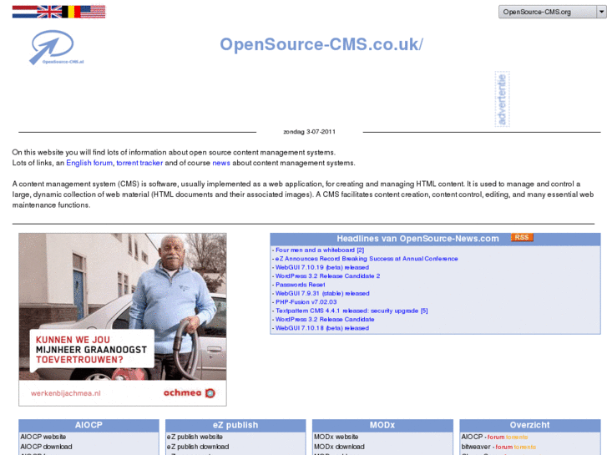This screenshot has width=607, height=455.
Task: Visit the MODx download link
Action: tap(339, 447)
